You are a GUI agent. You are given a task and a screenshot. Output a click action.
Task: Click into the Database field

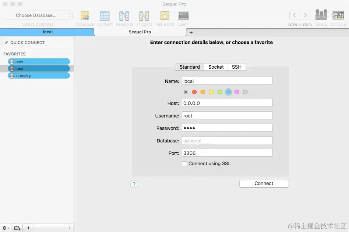(x=227, y=141)
